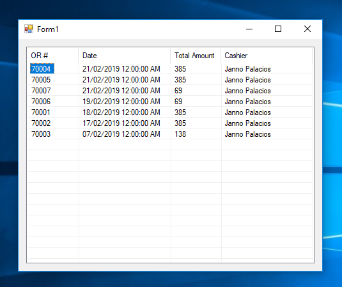The width and height of the screenshot is (342, 287).
Task: Click the date 07/02/2019 12:00:00 AM cell
Action: point(121,134)
